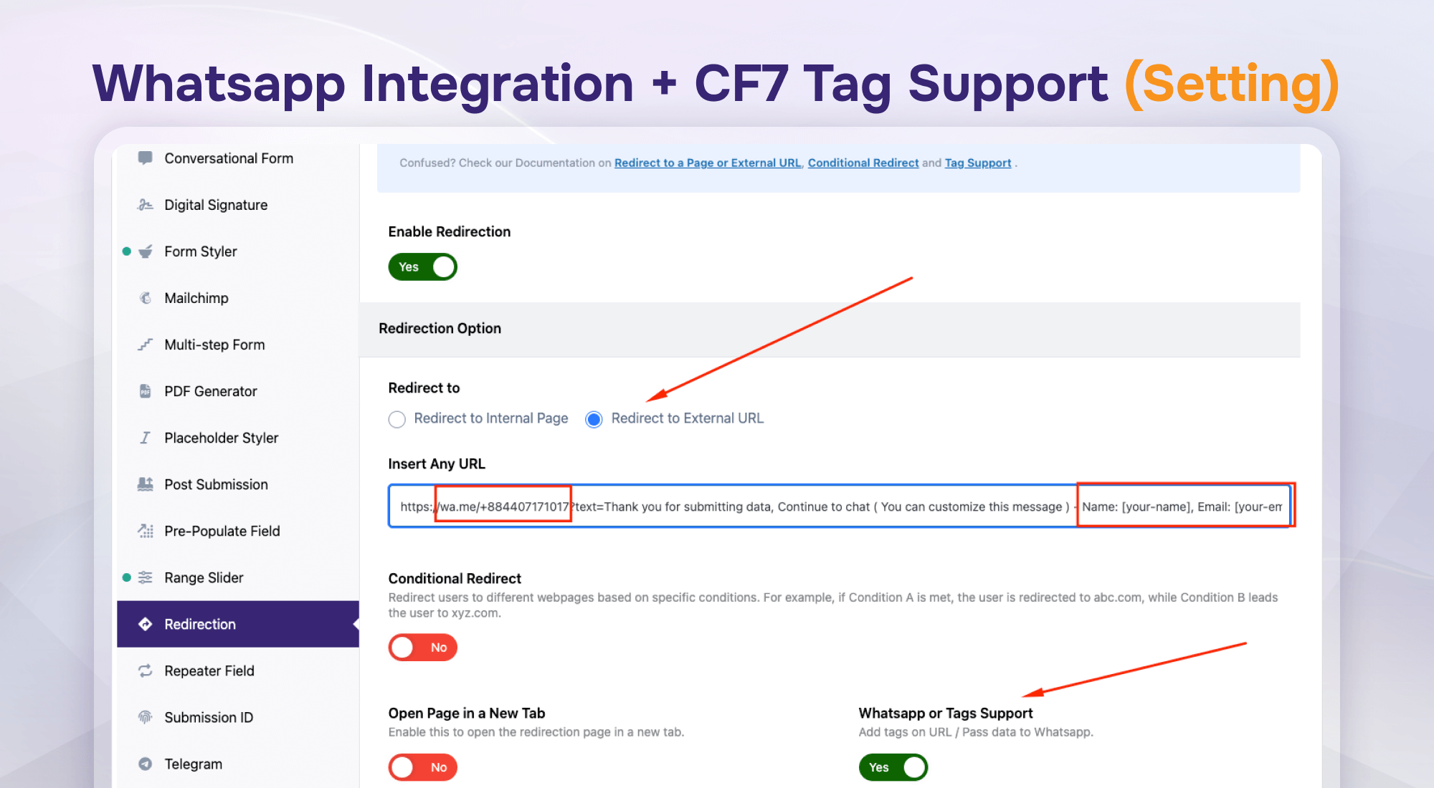1434x788 pixels.
Task: Open Post Submission in sidebar menu
Action: [x=216, y=484]
